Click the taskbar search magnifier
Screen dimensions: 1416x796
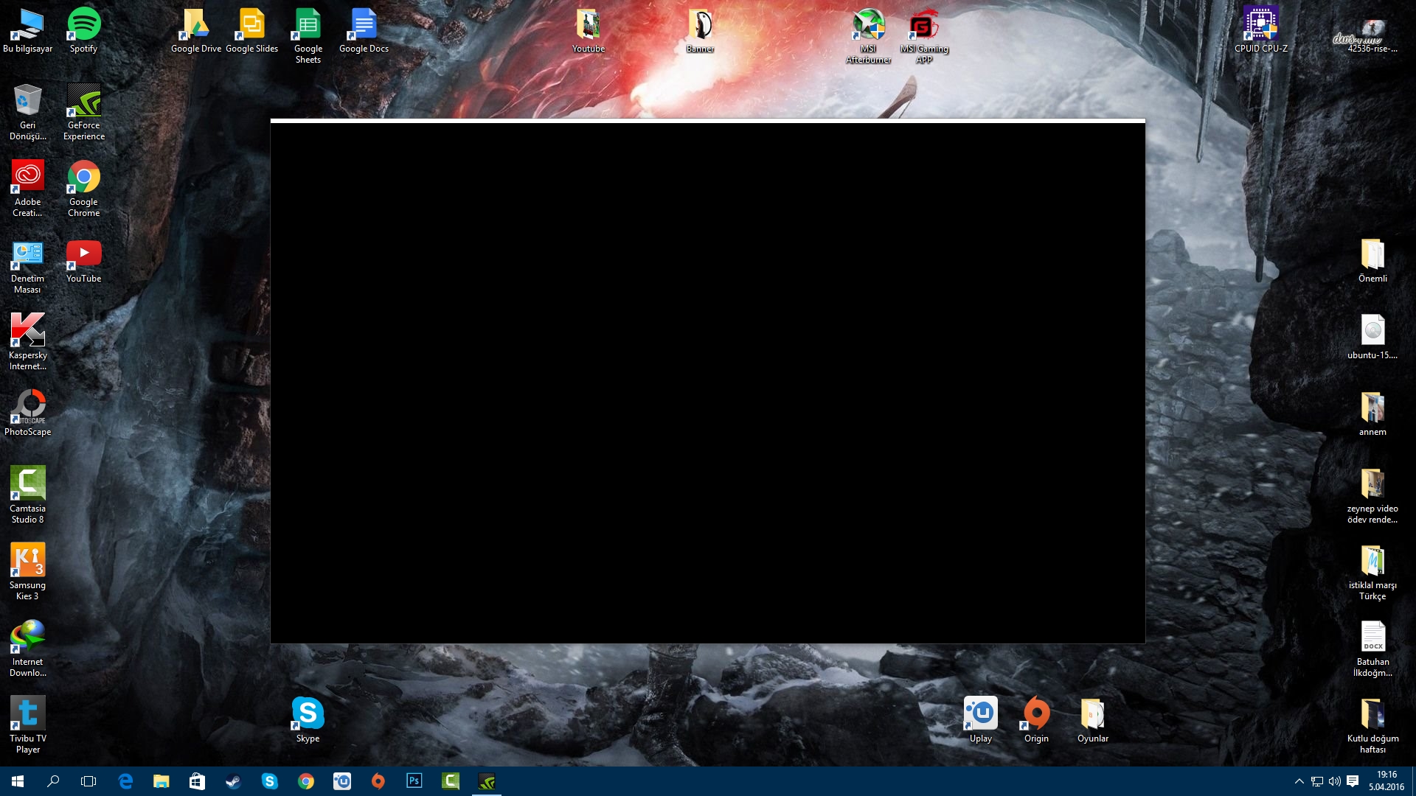pyautogui.click(x=53, y=781)
